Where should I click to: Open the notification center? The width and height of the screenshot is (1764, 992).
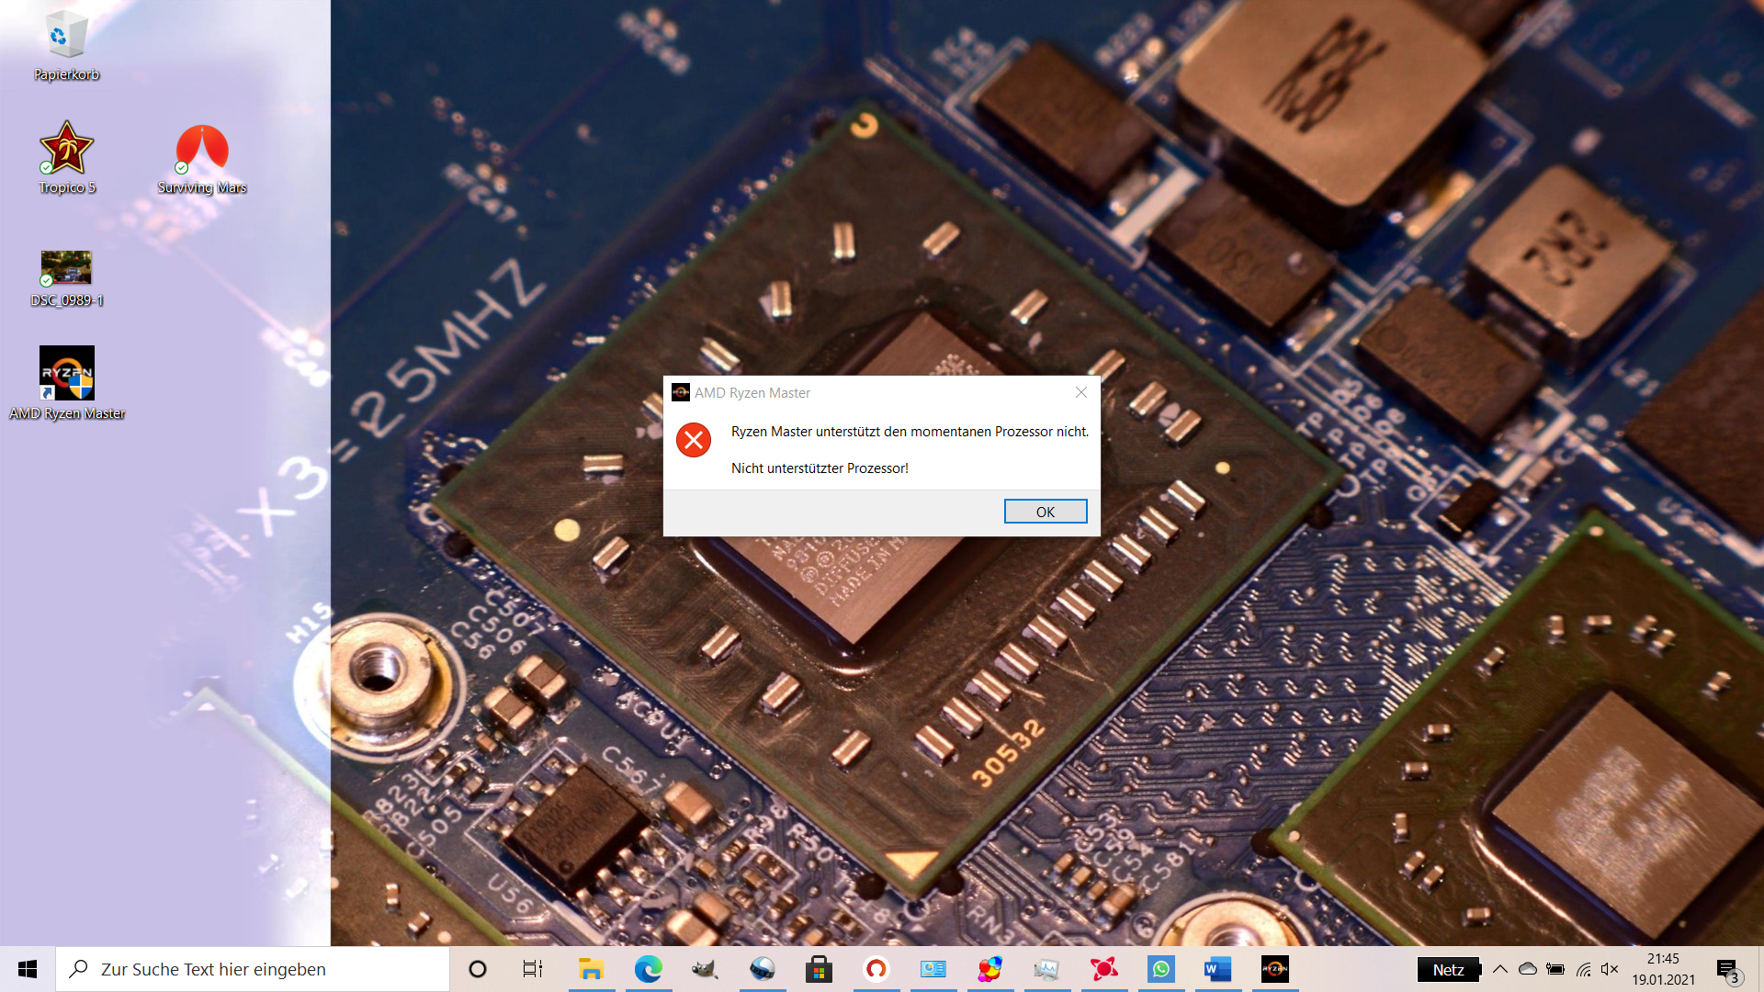1727,969
